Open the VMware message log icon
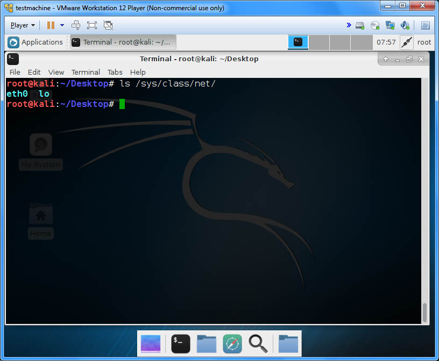This screenshot has height=361, width=439. tap(425, 25)
